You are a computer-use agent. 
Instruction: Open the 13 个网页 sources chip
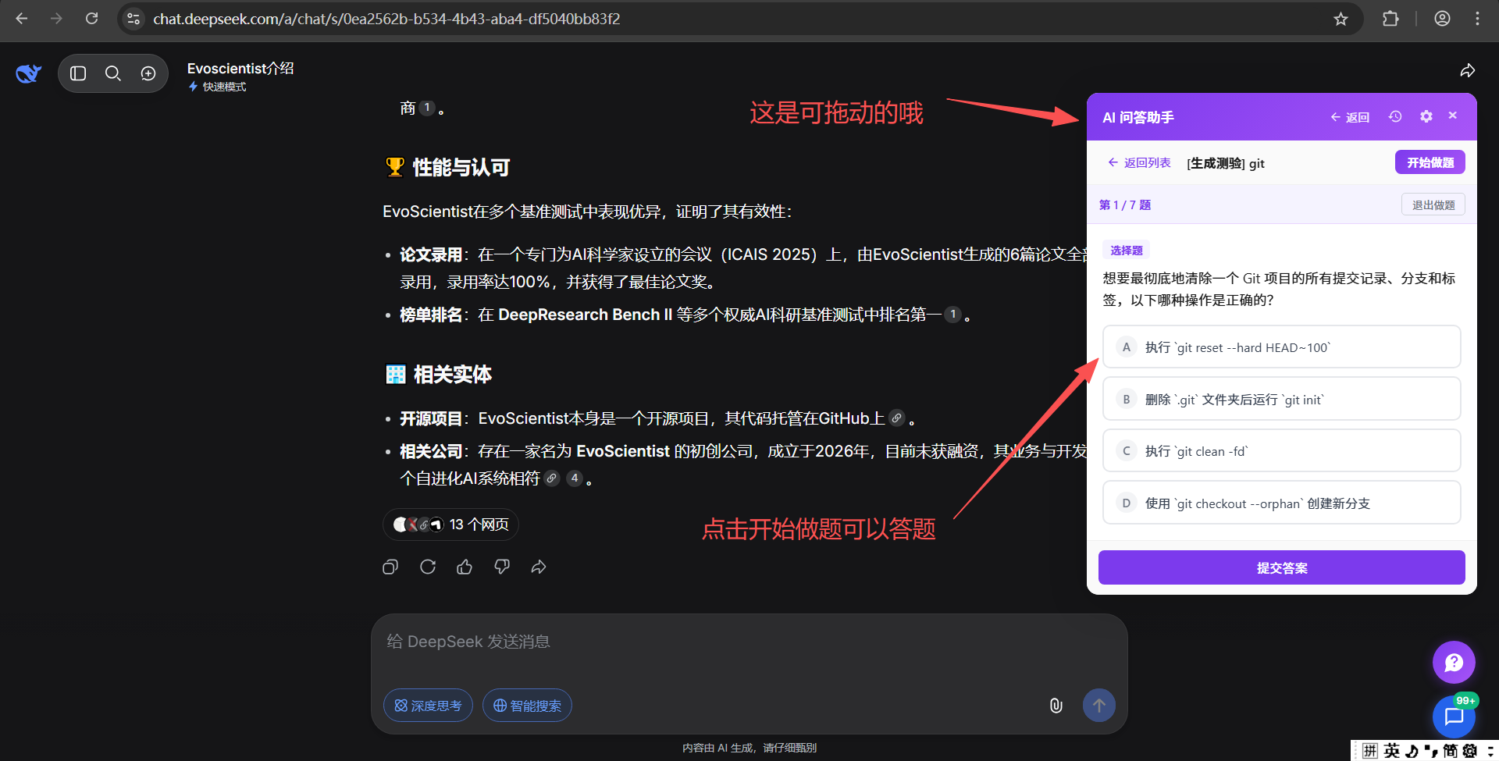point(450,525)
